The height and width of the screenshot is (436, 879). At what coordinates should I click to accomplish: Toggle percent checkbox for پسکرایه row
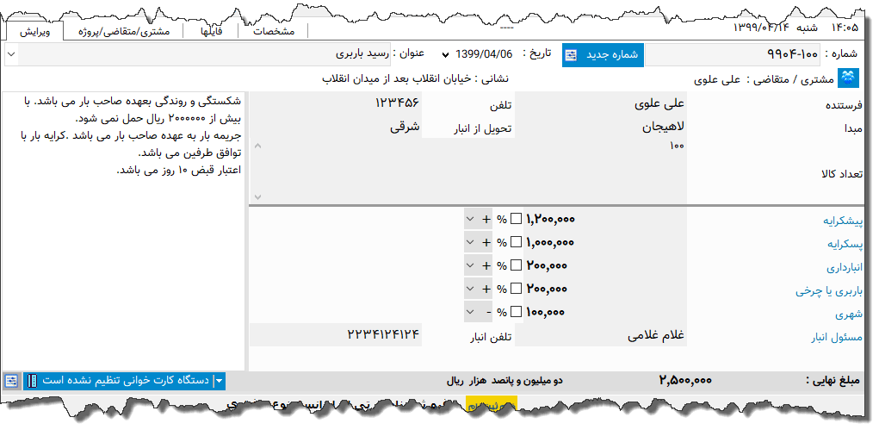coord(517,242)
